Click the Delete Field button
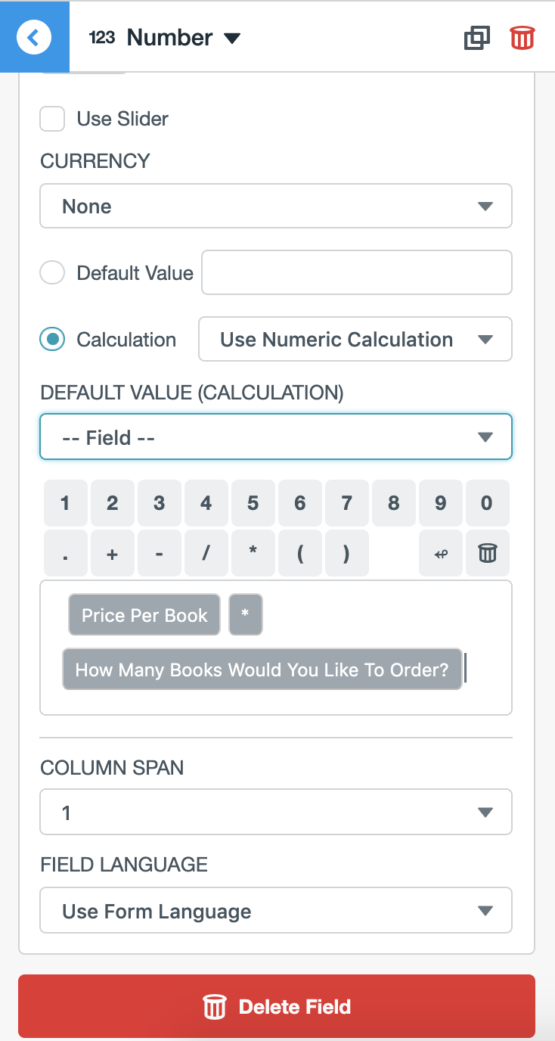 (x=277, y=1006)
